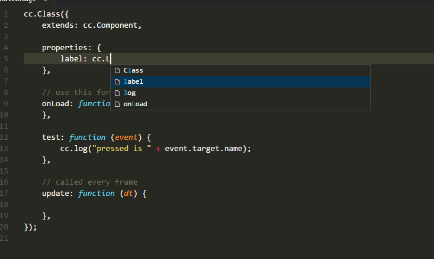Click the test function name

click(x=51, y=137)
